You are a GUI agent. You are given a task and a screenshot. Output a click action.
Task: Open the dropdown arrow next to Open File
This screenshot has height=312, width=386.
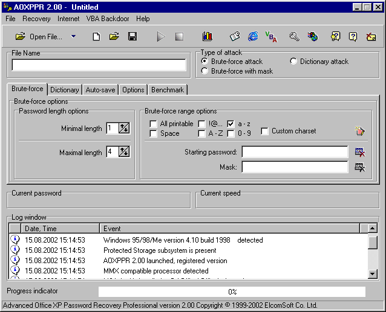pyautogui.click(x=73, y=37)
